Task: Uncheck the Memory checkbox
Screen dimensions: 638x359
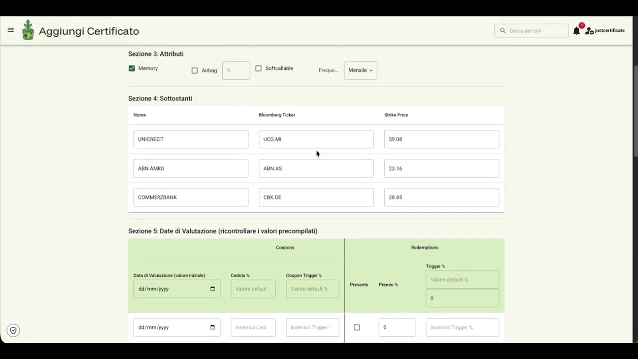Action: pyautogui.click(x=132, y=68)
